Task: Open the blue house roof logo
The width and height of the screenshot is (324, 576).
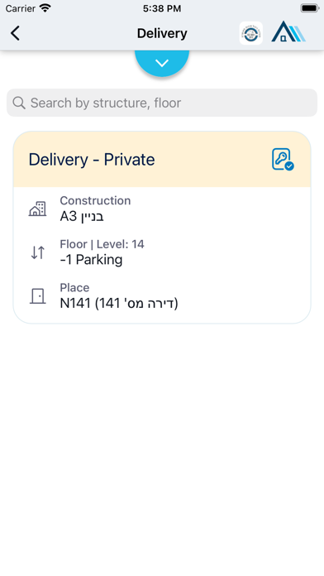Action: 288,31
